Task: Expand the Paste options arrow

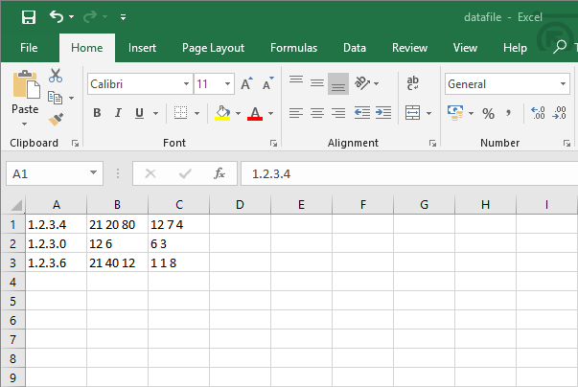Action: (x=24, y=124)
